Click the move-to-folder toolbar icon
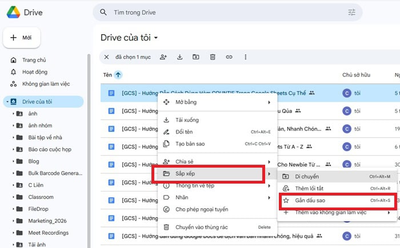The width and height of the screenshot is (400, 248). (195, 57)
